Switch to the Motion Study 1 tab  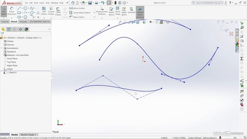point(28,135)
